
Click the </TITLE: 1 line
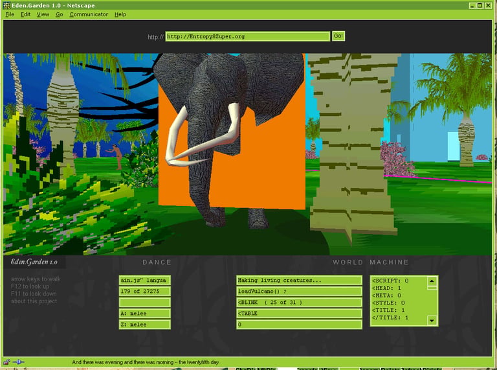pos(390,318)
